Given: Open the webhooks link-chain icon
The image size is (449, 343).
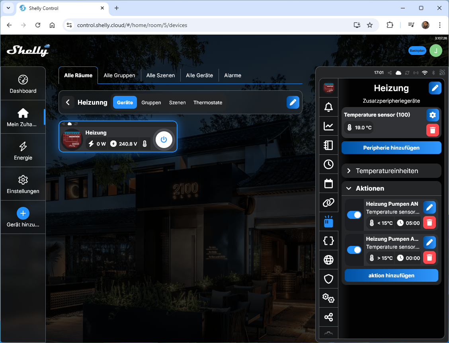Looking at the screenshot, I should click(x=328, y=203).
